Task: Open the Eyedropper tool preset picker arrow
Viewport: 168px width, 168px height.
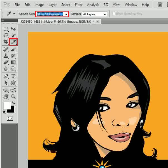Action: [14, 14]
